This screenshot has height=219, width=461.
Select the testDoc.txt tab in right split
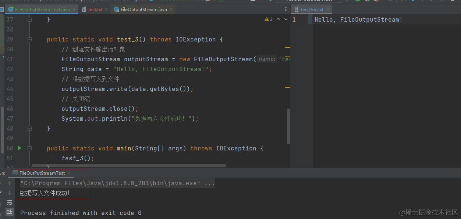[312, 10]
